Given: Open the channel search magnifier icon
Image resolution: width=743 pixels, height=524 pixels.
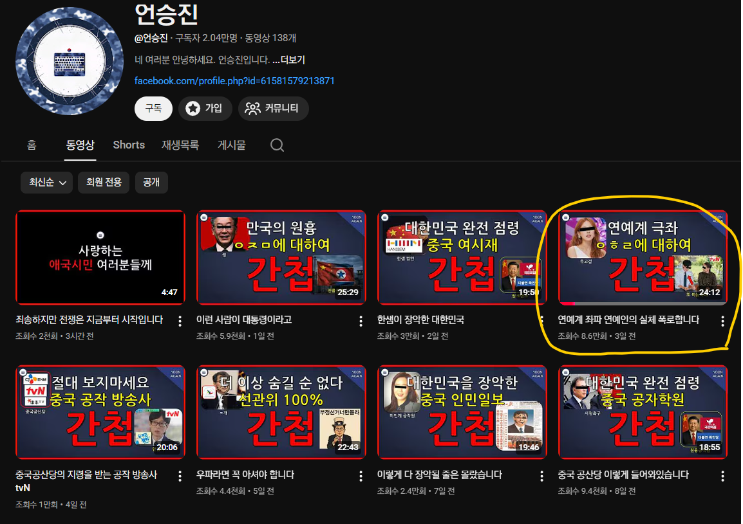Looking at the screenshot, I should 277,145.
